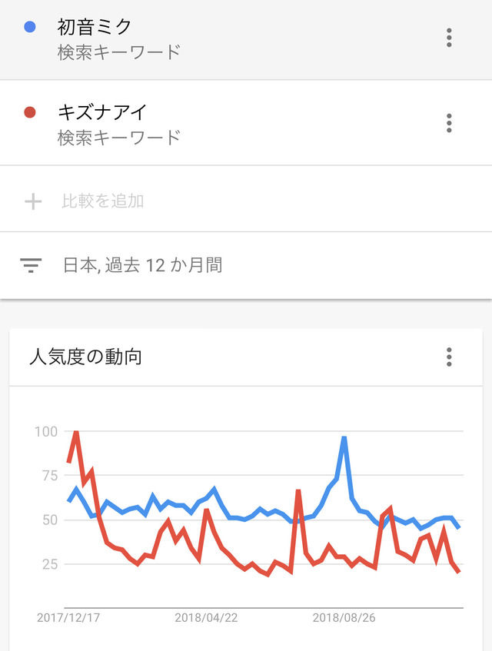Viewport: 492px width, 651px height.
Task: Click the blue line peak near 2018/08/26
Action: (344, 437)
